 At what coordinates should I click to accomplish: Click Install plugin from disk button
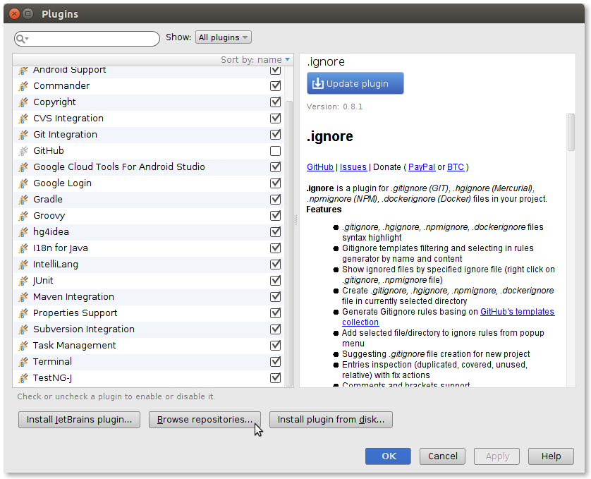pyautogui.click(x=331, y=420)
